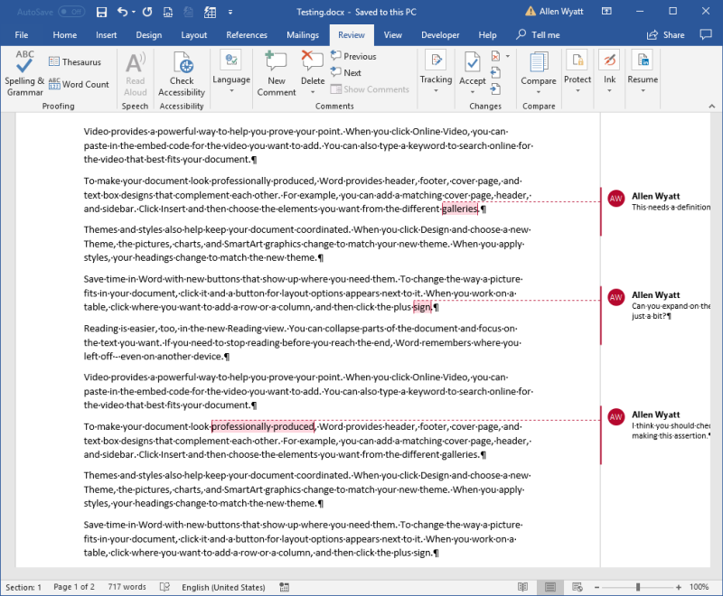Open the Ink dropdown

[609, 73]
